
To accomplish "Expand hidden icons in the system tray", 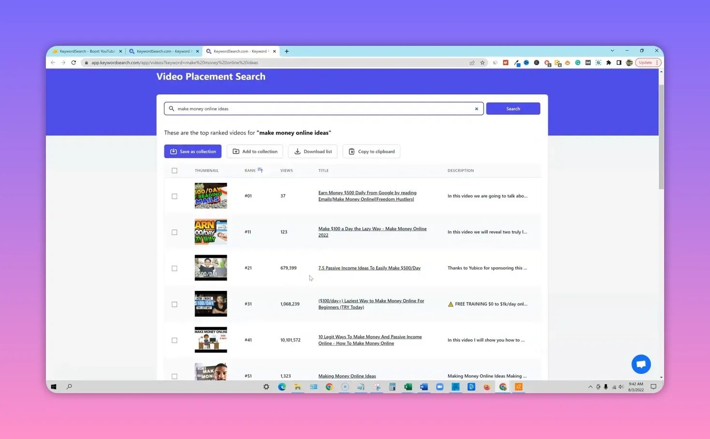I will (591, 386).
